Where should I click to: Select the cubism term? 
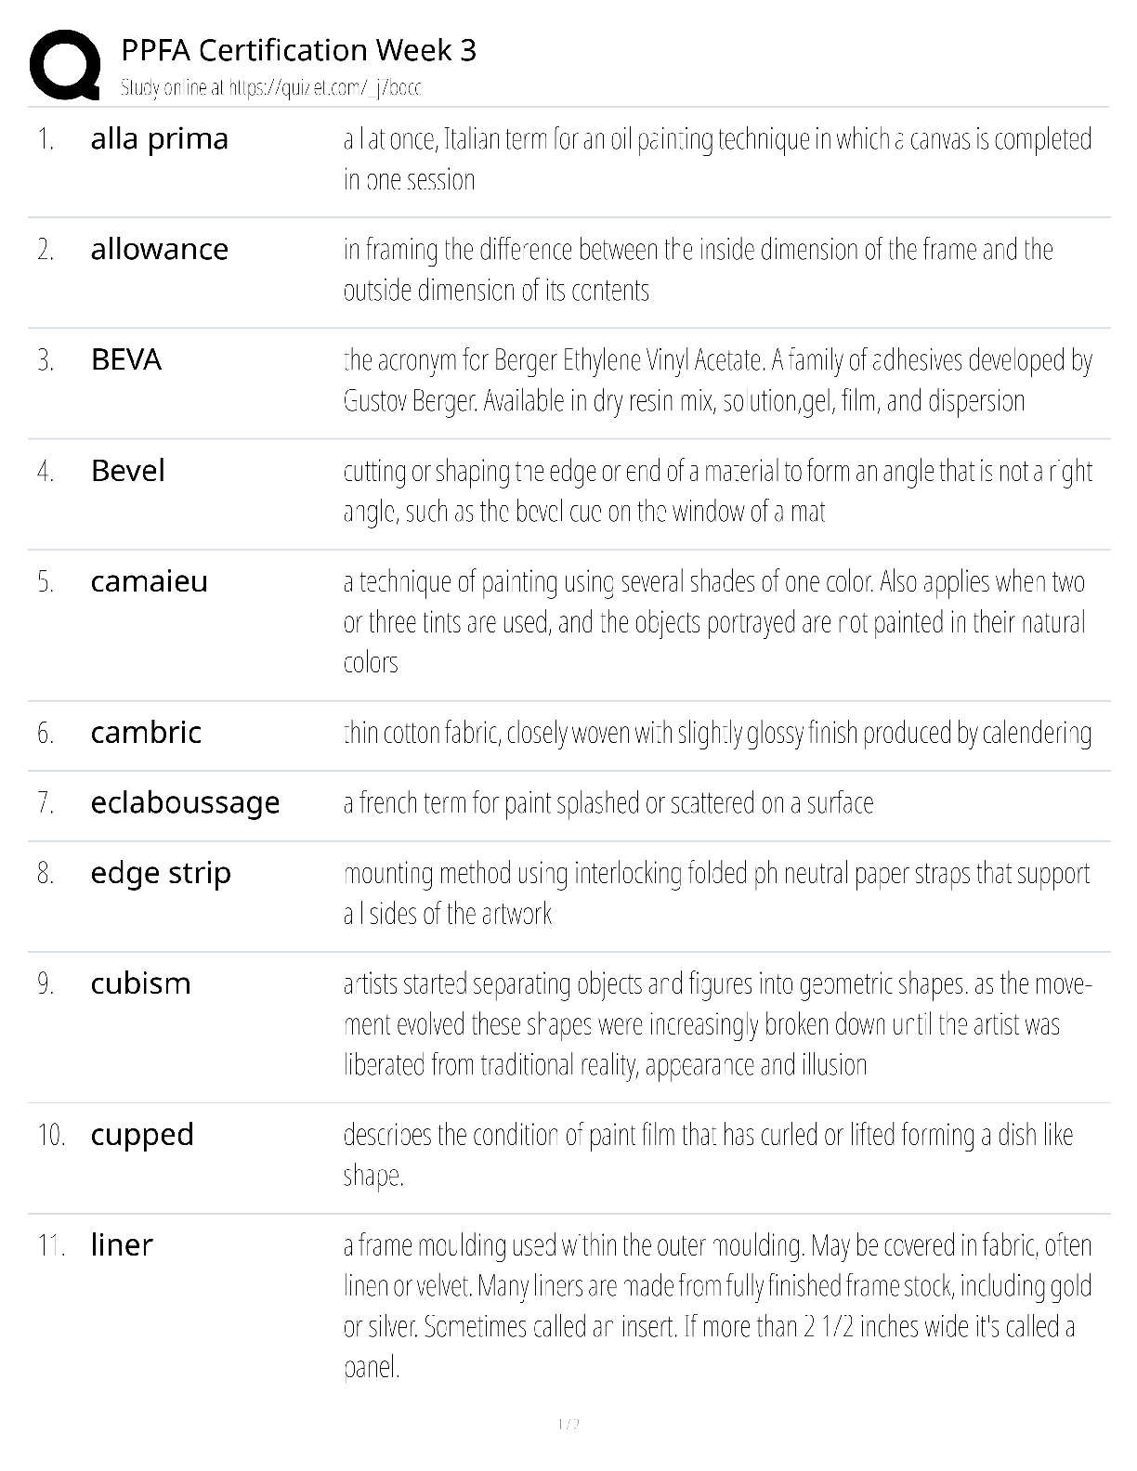pyautogui.click(x=141, y=983)
